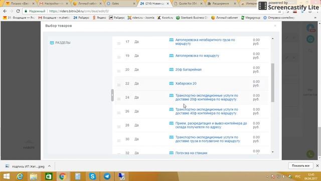
Task: Open row menu handle for ID 17
Action: pyautogui.click(x=119, y=43)
